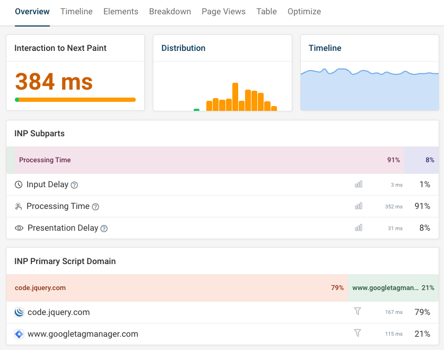Filter by code.jquery.com using funnel icon
Screen dimensions: 444x350
point(358,312)
